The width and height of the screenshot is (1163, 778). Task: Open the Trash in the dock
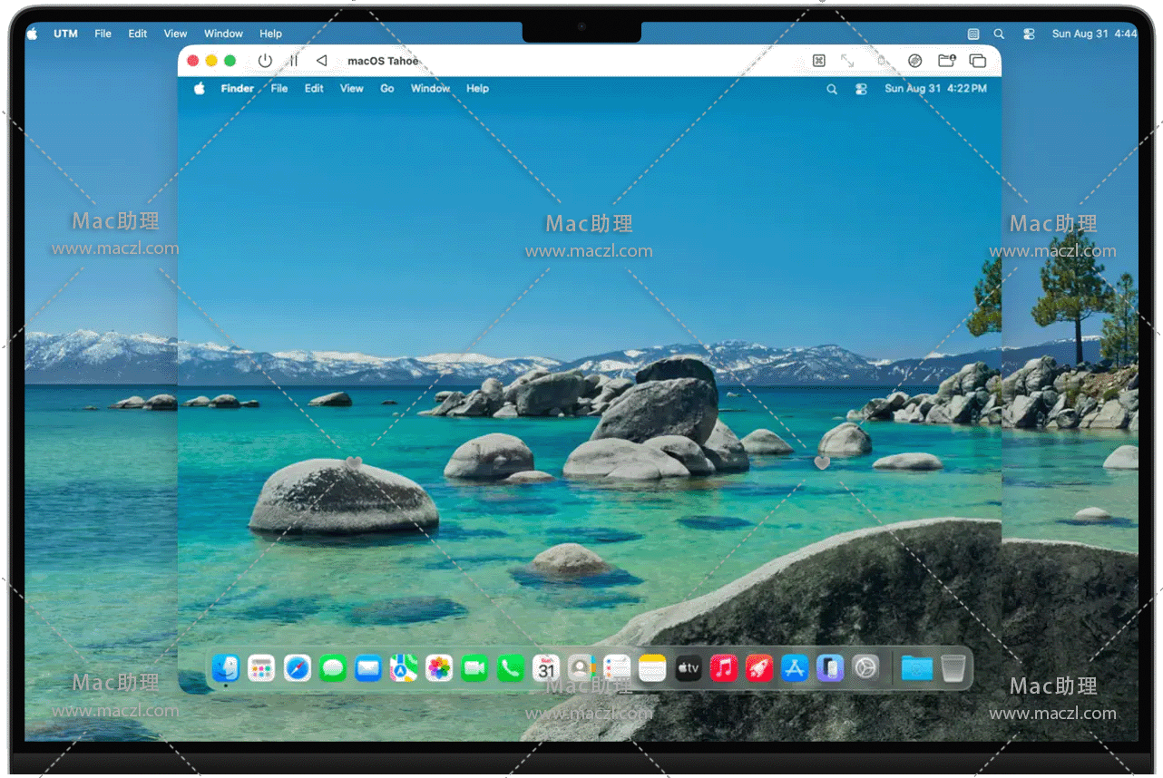pos(953,669)
